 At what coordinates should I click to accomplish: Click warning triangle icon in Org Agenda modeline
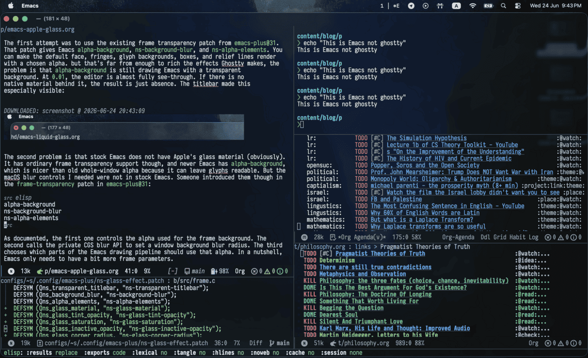560,237
